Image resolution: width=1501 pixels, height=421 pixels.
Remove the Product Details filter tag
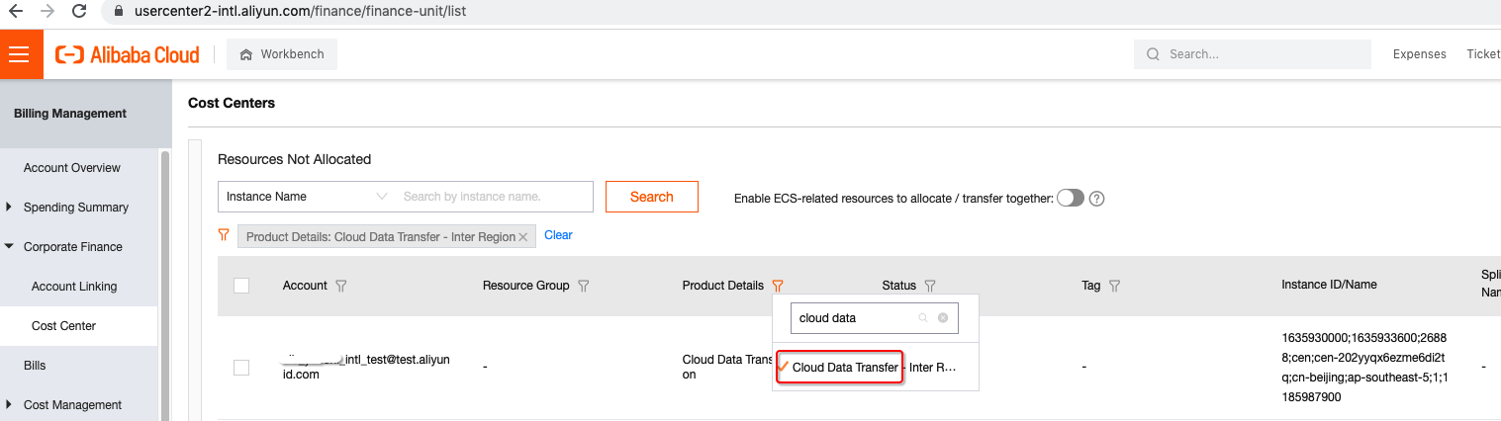[523, 236]
